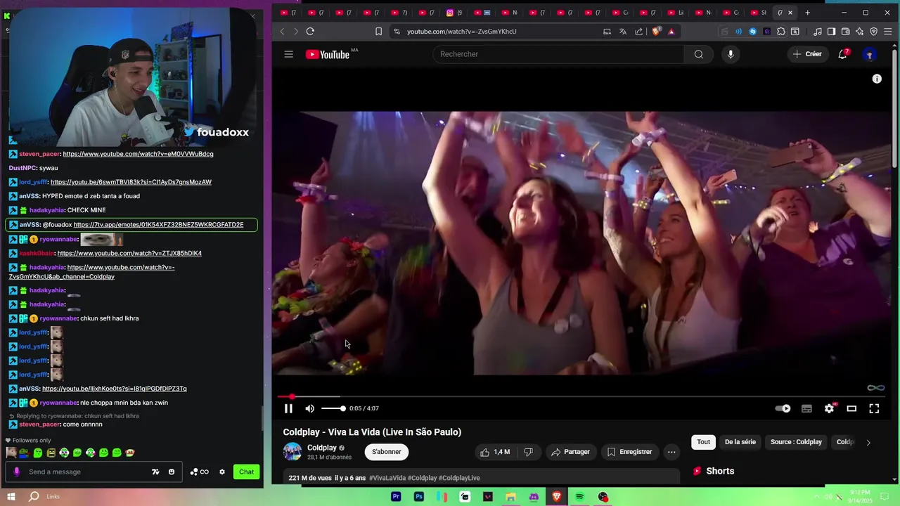Open the YouTube account avatar menu
Viewport: 900px width, 506px height.
[x=870, y=54]
